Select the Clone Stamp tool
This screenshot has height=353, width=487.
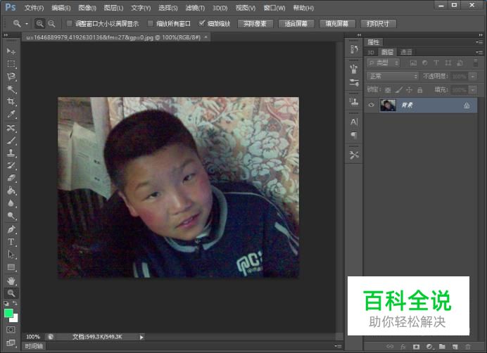pyautogui.click(x=11, y=153)
